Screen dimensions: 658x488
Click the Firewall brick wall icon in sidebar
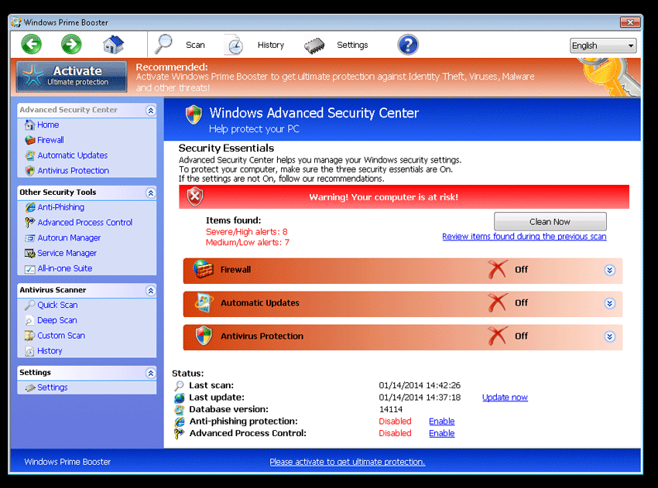coord(29,140)
